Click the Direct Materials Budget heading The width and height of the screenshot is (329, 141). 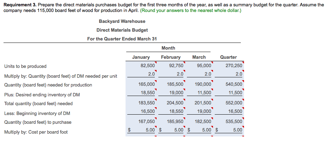pos(122,30)
